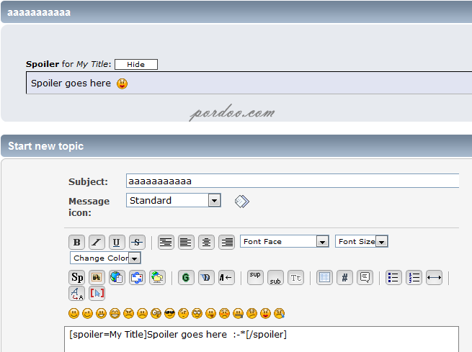Center the selected text
Viewport: 472px width, 352px height.
(207, 242)
